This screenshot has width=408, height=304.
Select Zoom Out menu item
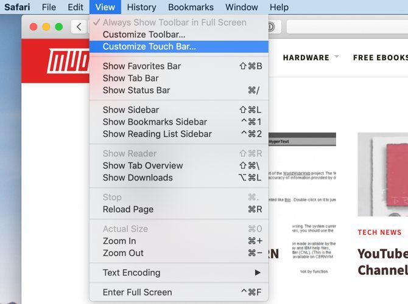coord(179,253)
